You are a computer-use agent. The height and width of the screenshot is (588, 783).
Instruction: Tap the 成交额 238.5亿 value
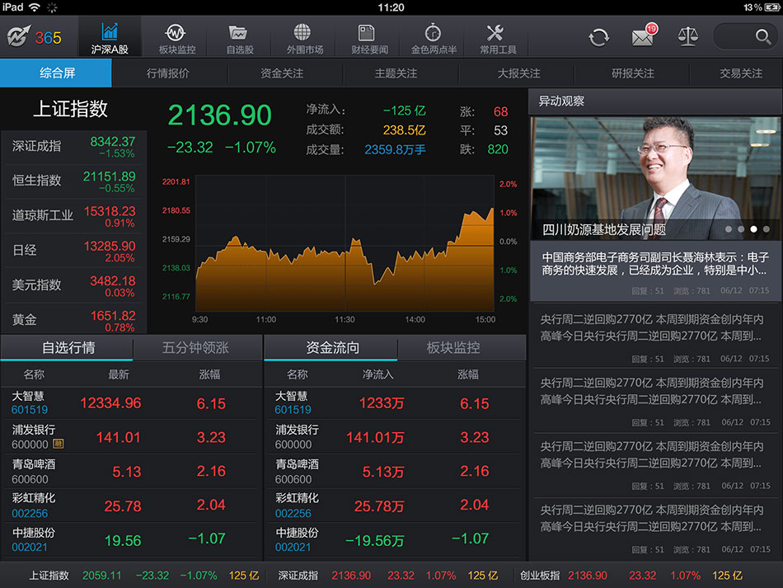[x=404, y=130]
